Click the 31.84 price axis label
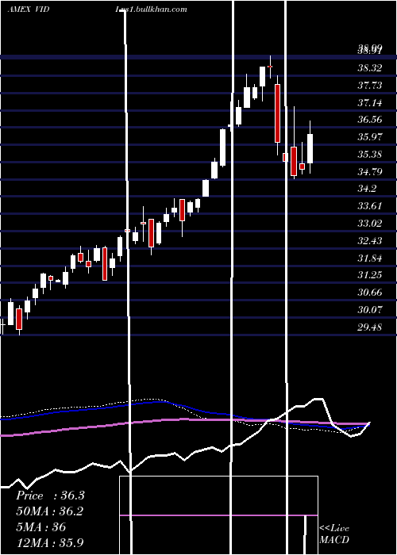Viewport: 397px width, 555px height. click(x=370, y=258)
